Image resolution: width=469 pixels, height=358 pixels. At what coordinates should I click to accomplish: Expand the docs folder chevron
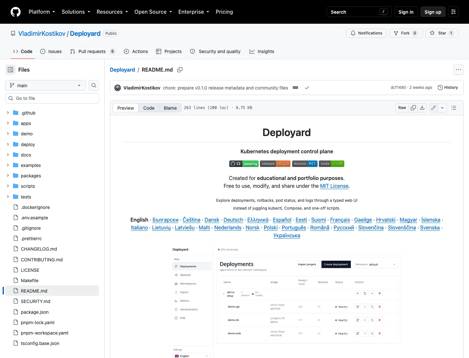8,155
